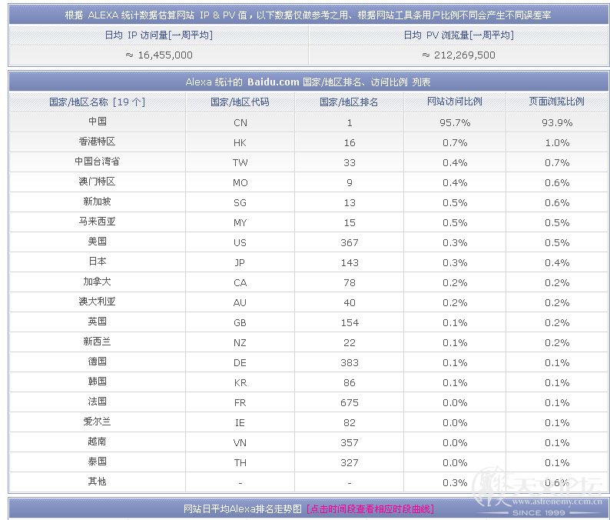Viewport: 610px width, 520px height.
Task: Click the rank 143 cell for JP
Action: [350, 263]
